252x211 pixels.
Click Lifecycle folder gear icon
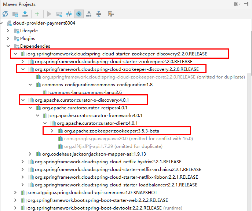coord(17,31)
